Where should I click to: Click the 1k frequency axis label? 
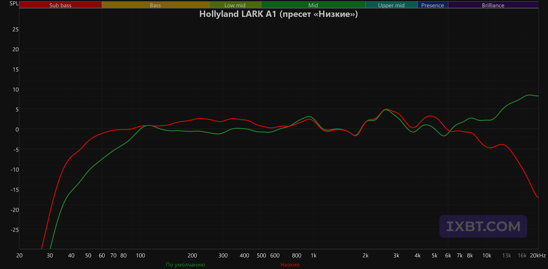point(314,256)
